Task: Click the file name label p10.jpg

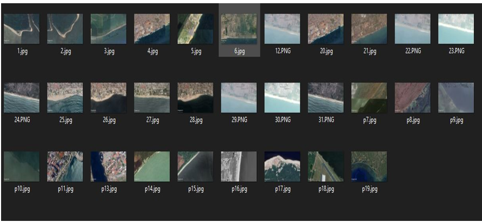Action: coord(22,189)
